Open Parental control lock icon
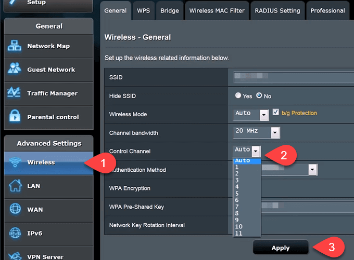 pyautogui.click(x=14, y=117)
